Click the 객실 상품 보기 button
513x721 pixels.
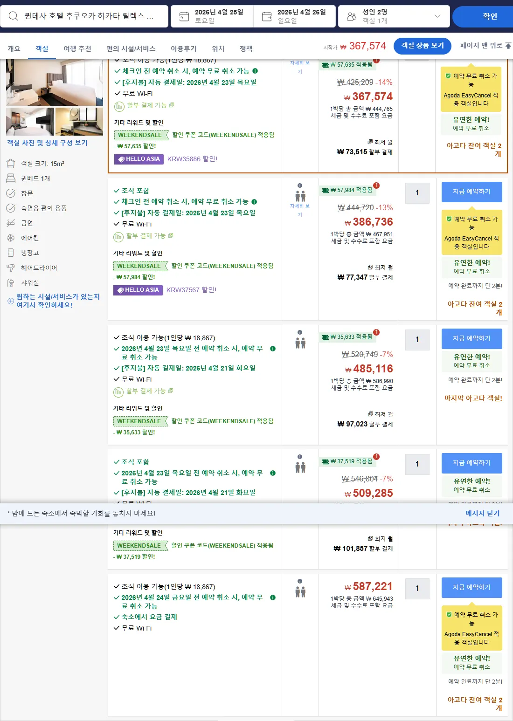pos(423,46)
